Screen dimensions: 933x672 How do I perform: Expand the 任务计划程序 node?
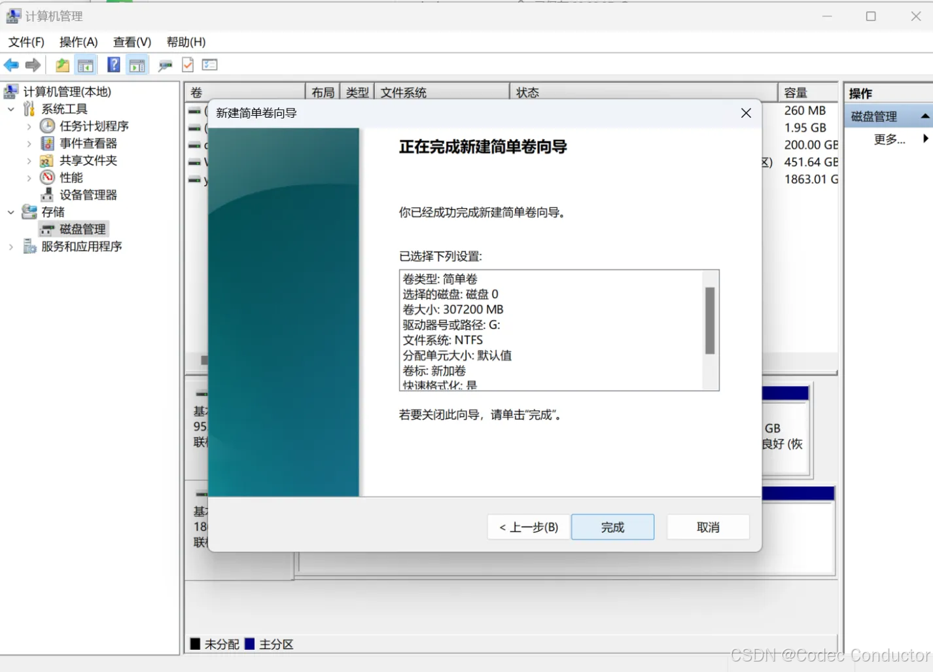29,126
